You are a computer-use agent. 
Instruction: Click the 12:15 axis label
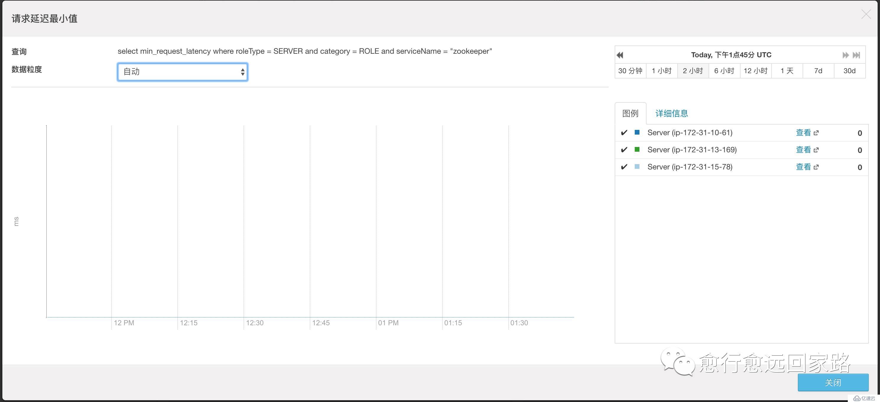(189, 323)
